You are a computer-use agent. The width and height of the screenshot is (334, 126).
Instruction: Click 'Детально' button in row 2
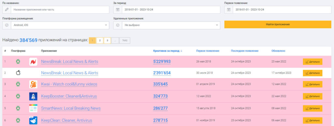(x=312, y=73)
